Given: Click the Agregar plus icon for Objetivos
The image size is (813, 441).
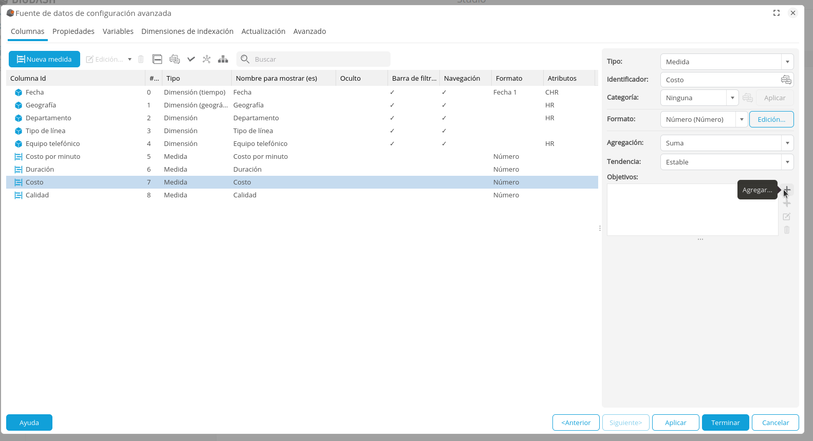Looking at the screenshot, I should coord(787,190).
